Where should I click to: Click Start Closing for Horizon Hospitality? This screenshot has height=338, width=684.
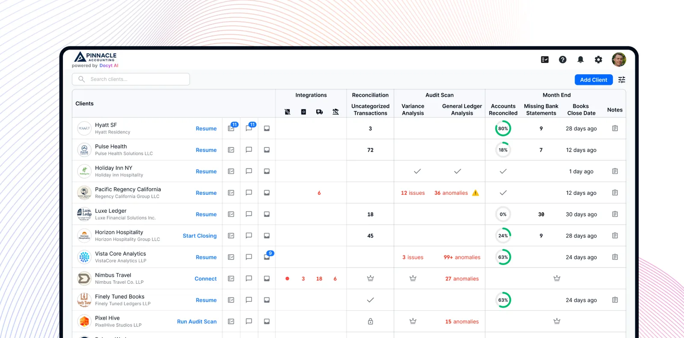pos(200,236)
